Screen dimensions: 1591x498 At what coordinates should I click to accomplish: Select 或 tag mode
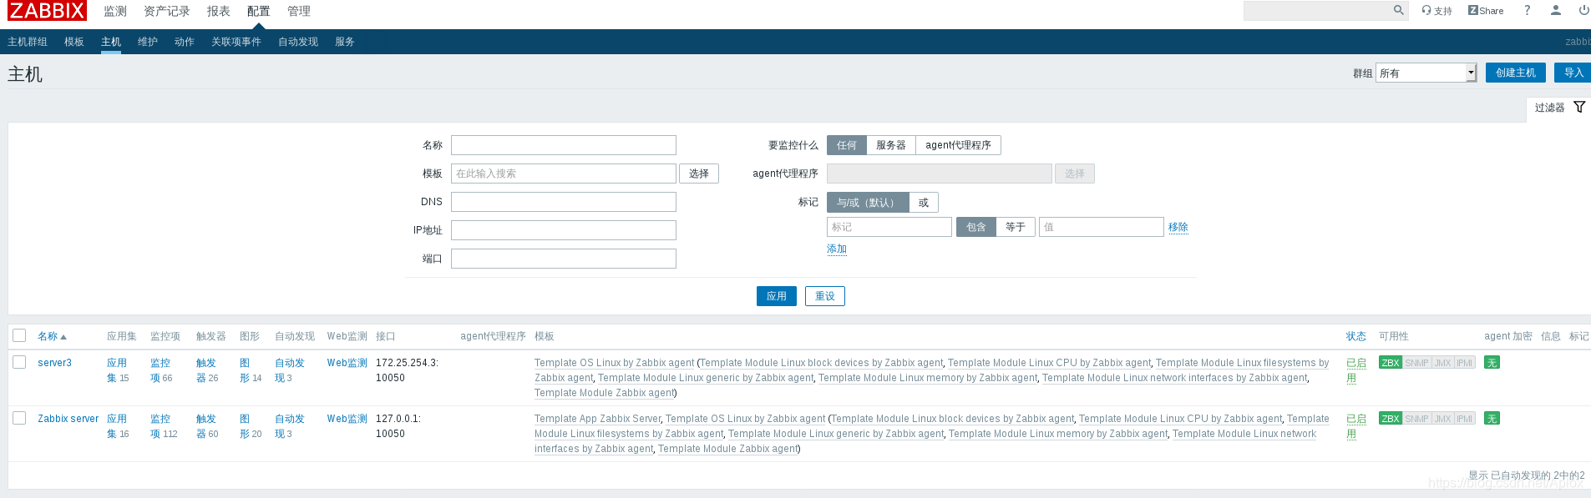[924, 203]
